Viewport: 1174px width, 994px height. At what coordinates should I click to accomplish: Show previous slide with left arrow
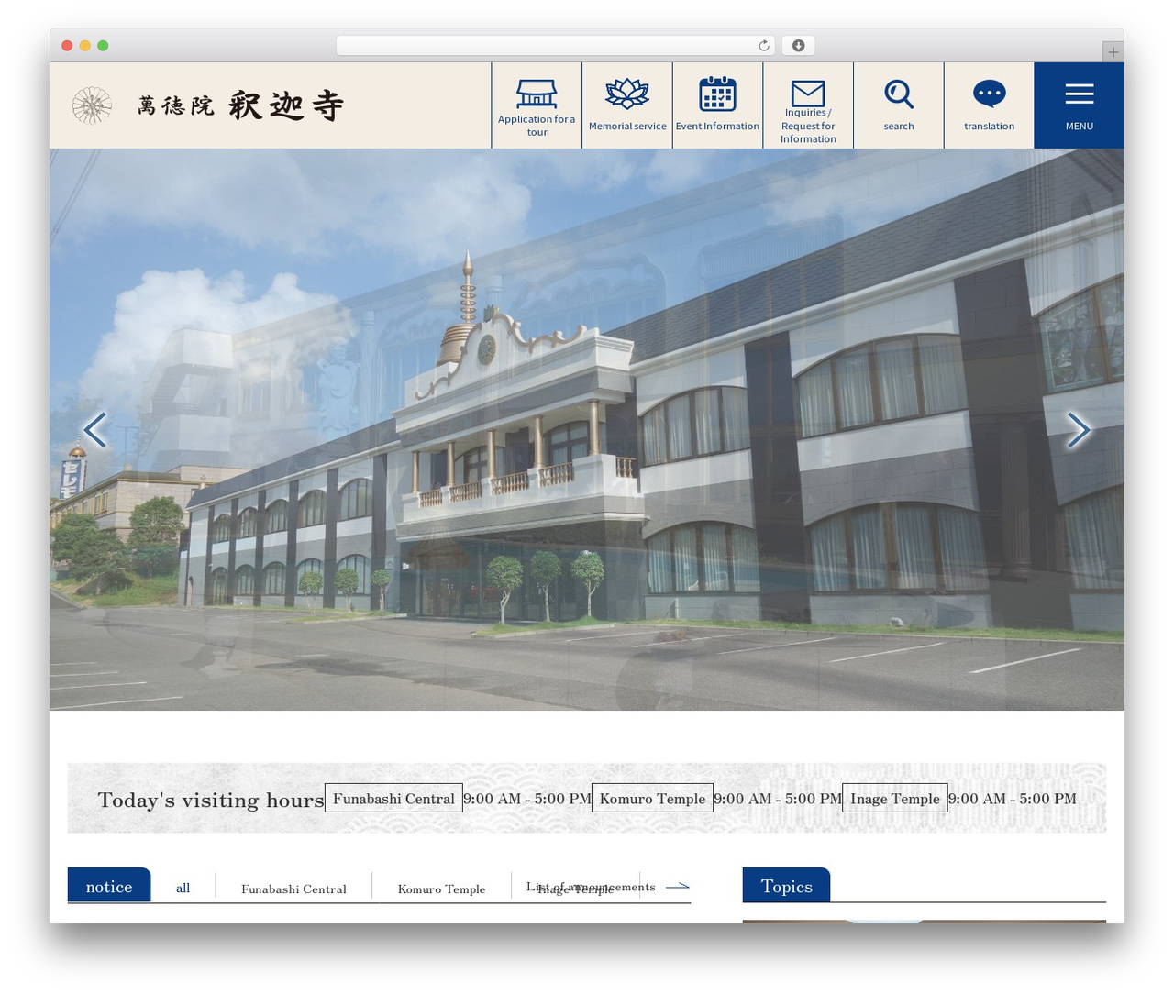click(x=95, y=429)
